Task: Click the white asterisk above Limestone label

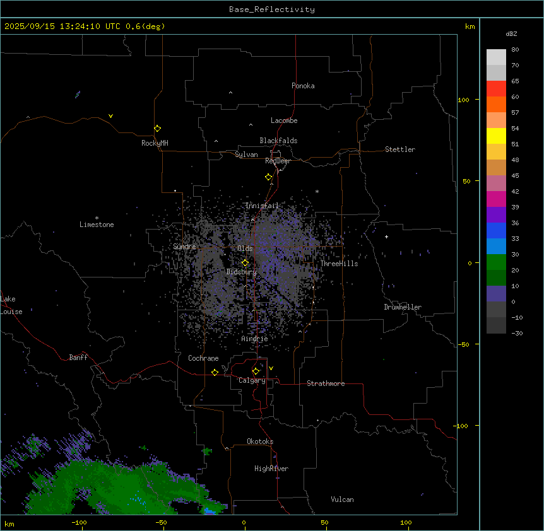Action: 97,218
